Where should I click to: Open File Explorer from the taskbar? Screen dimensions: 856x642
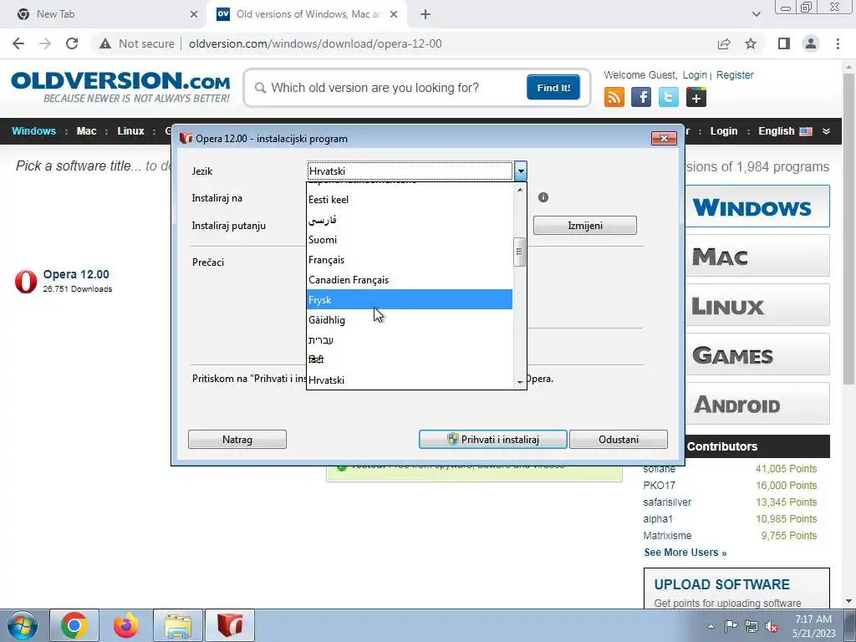coord(178,625)
